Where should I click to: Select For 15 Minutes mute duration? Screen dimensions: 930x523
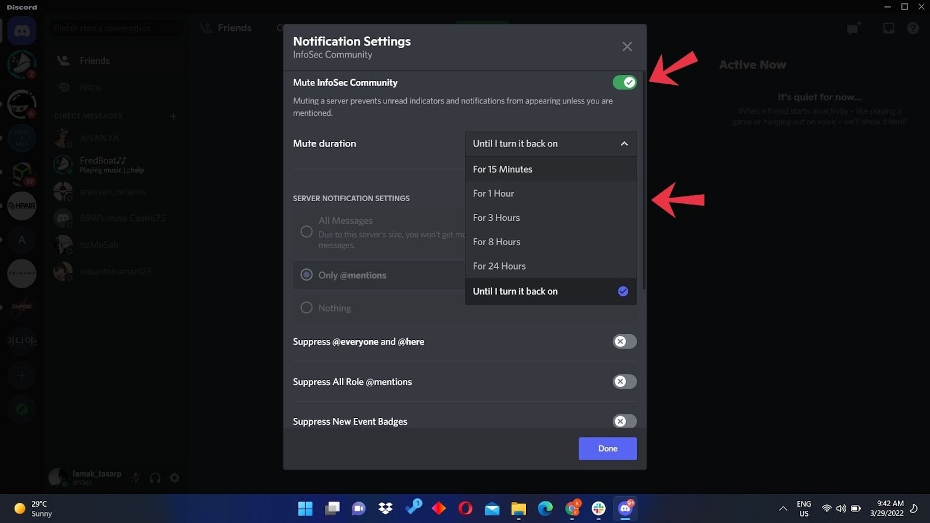click(x=550, y=169)
